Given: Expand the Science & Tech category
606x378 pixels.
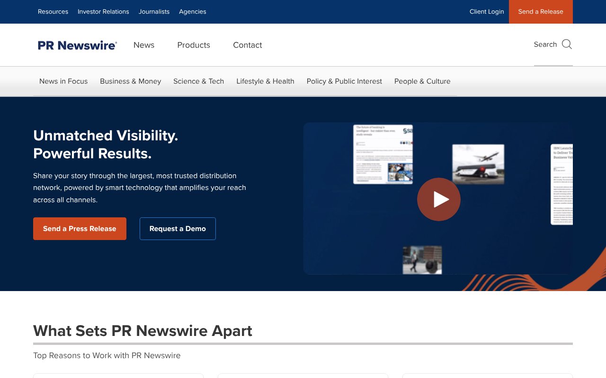Looking at the screenshot, I should click(198, 81).
